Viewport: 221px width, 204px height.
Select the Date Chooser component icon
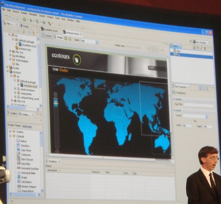19,159
